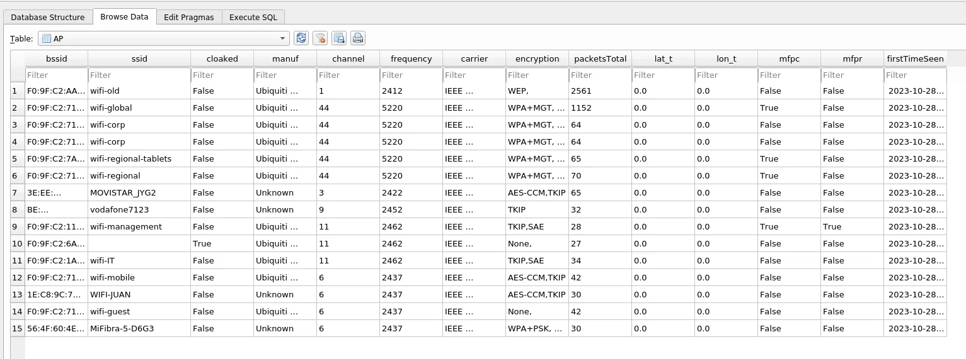This screenshot has width=966, height=359.
Task: Open the Table dropdown showing AP
Action: [x=164, y=38]
